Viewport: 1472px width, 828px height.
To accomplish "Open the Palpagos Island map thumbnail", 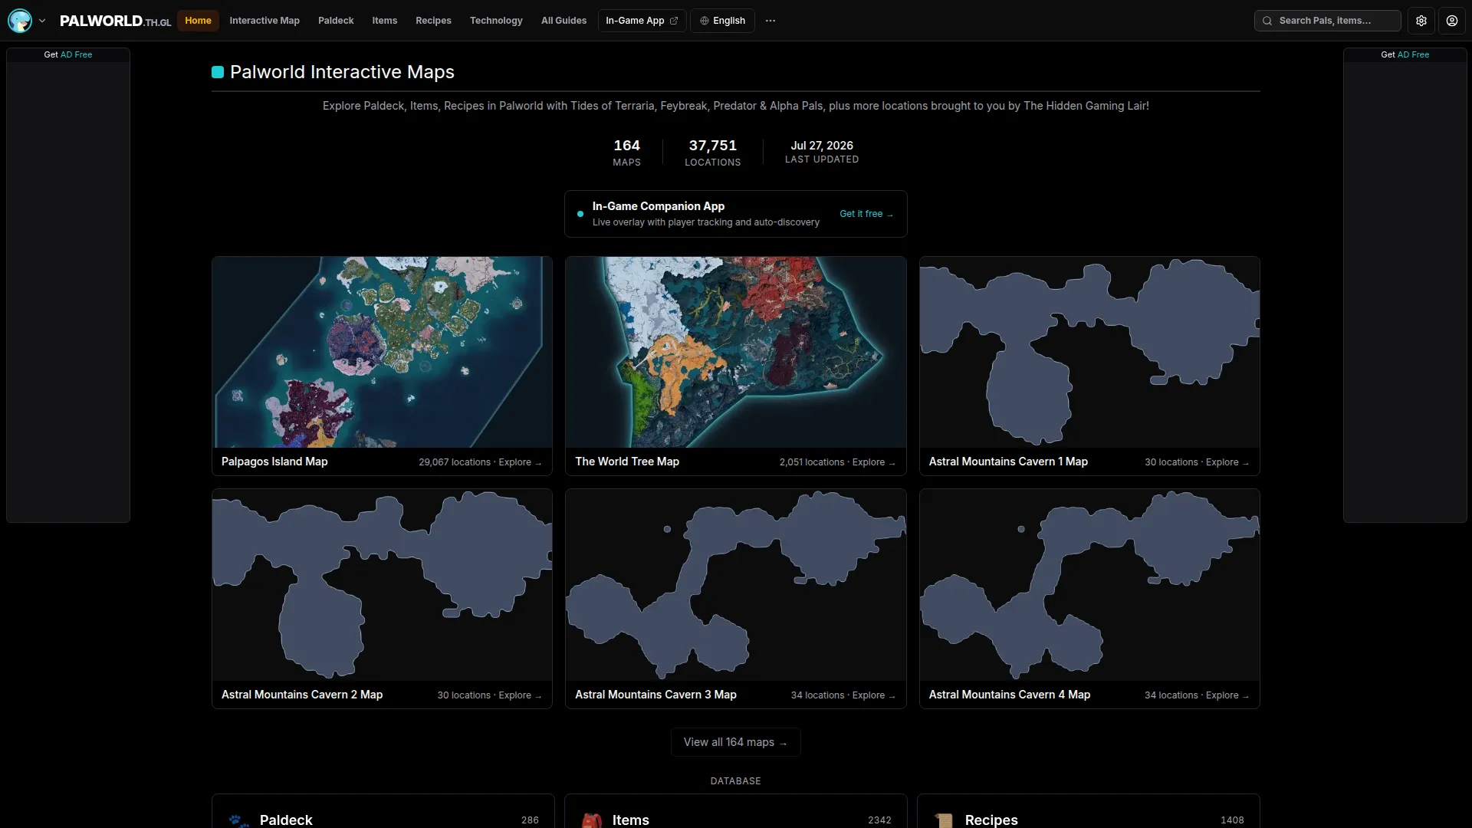I will coord(382,352).
